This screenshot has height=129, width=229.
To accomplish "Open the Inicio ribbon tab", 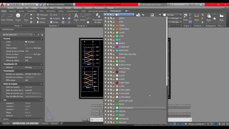I will click(x=4, y=11).
